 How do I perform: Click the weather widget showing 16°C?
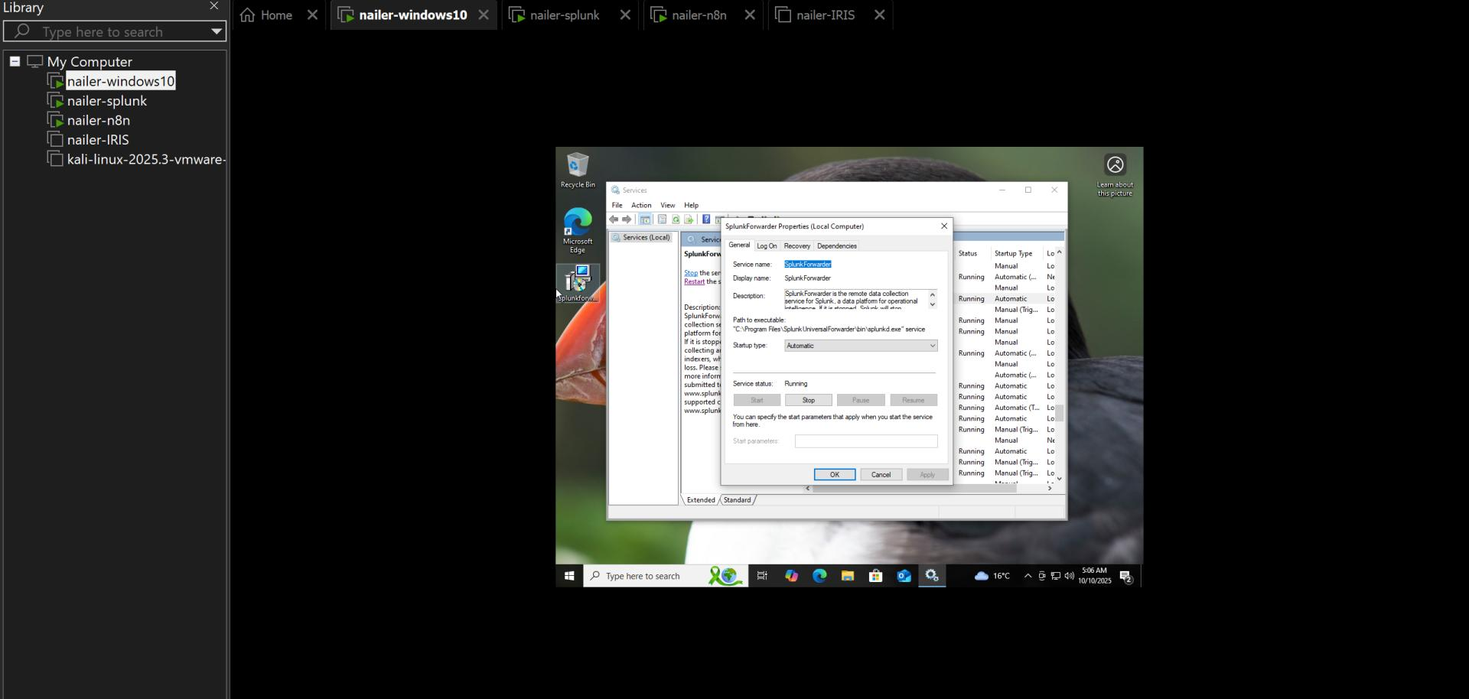(992, 576)
